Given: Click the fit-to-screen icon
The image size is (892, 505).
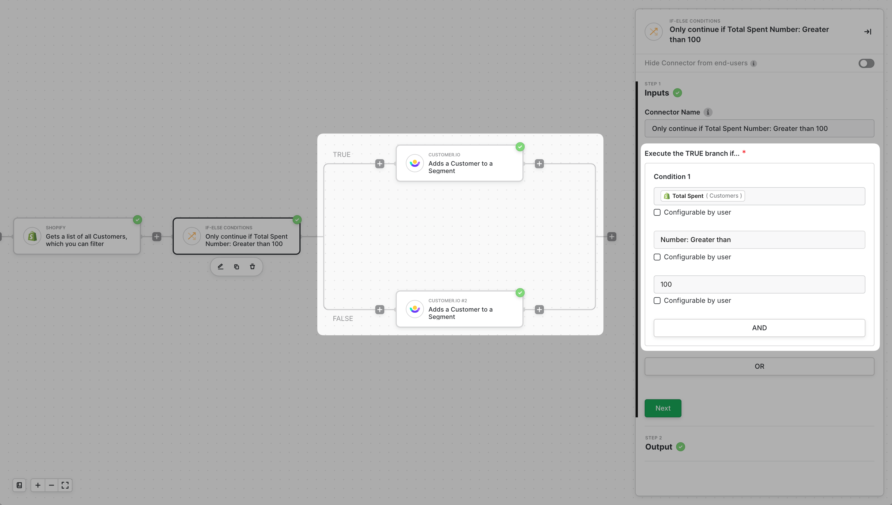Looking at the screenshot, I should tap(65, 485).
